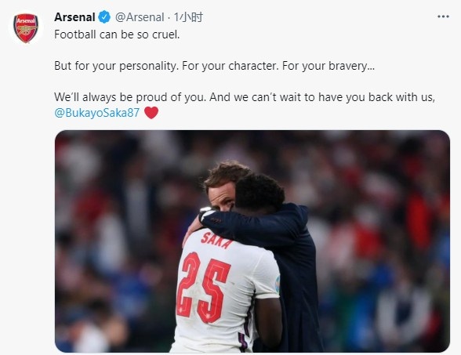
Task: Open the Arsenal crest profile avatar
Action: 26,28
